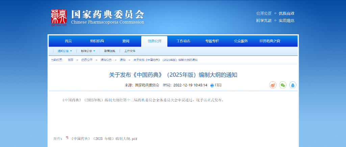Share via the QQ icon
Image resolution: width=346 pixels, height=147 pixels.
click(293, 85)
